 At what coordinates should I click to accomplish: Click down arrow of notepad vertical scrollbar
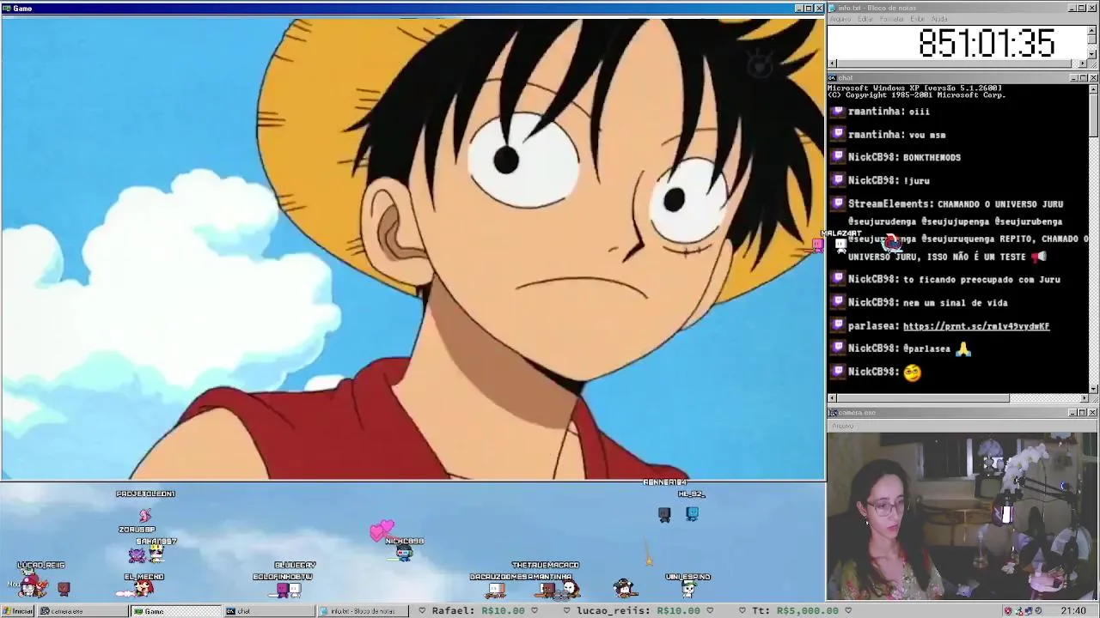coord(1091,53)
